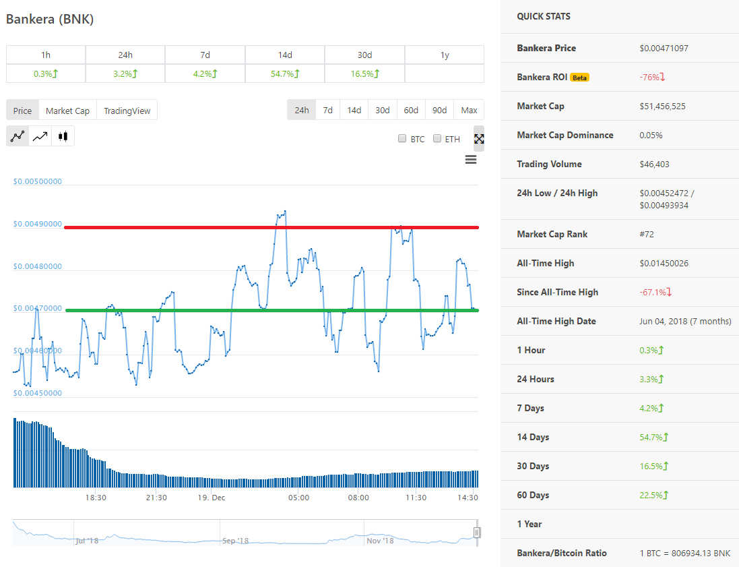
Task: Choose the 7d chart range button
Action: [327, 110]
